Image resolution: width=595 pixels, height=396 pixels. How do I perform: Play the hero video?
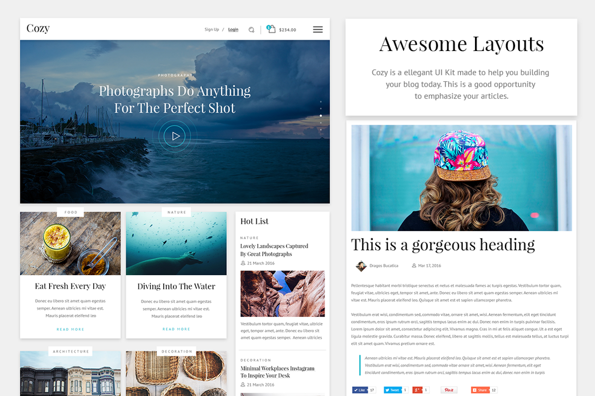[176, 136]
